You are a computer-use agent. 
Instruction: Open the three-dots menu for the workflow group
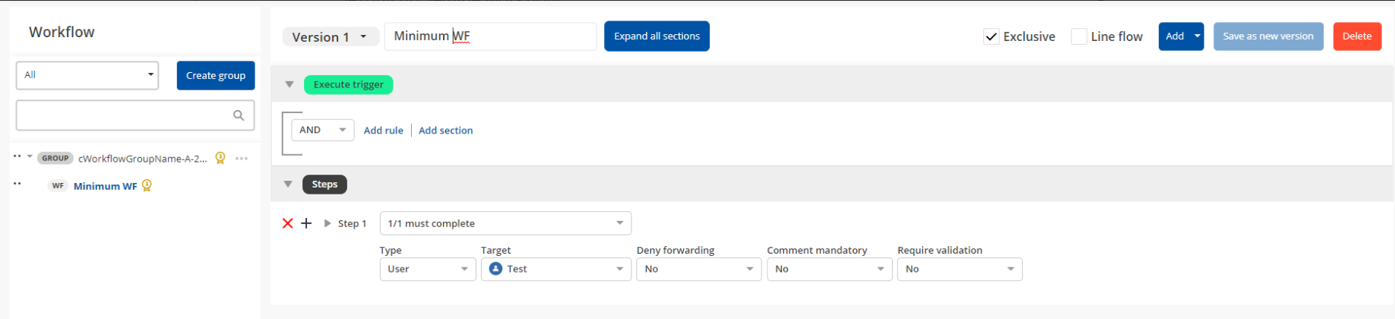click(242, 159)
